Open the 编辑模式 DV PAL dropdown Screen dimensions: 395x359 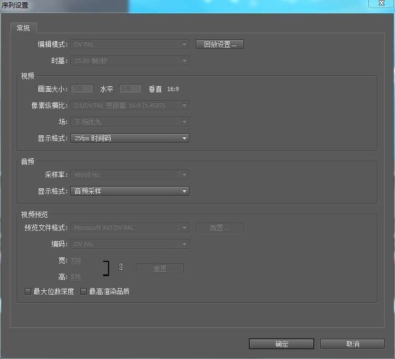[x=130, y=45]
